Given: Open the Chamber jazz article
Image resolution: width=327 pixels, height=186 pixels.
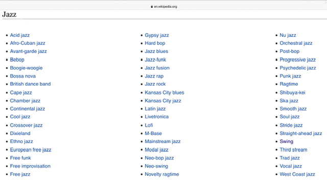Looking at the screenshot, I should pos(25,101).
